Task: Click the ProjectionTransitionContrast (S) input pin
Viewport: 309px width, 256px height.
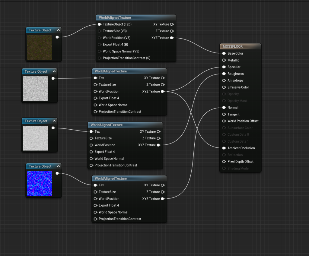Action: 100,58
